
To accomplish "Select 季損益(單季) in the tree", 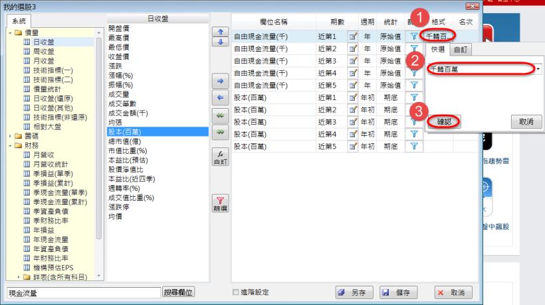I will pos(53,174).
